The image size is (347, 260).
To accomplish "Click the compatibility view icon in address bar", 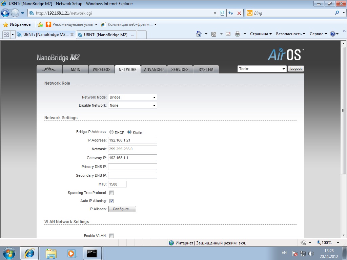I will [x=222, y=13].
